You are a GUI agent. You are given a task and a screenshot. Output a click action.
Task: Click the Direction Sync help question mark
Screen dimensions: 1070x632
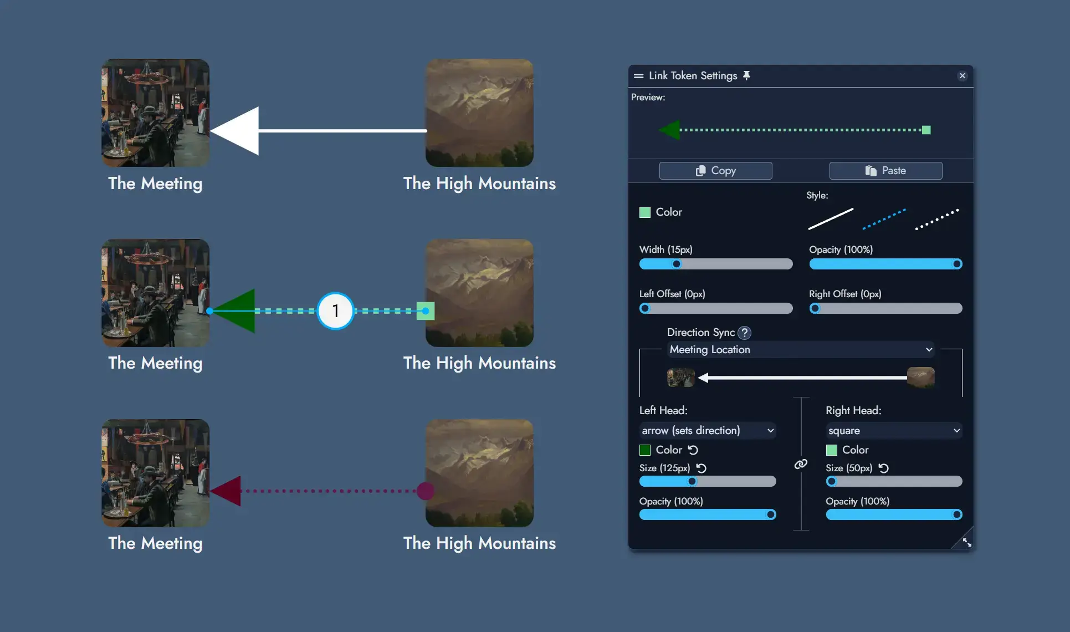pyautogui.click(x=745, y=333)
